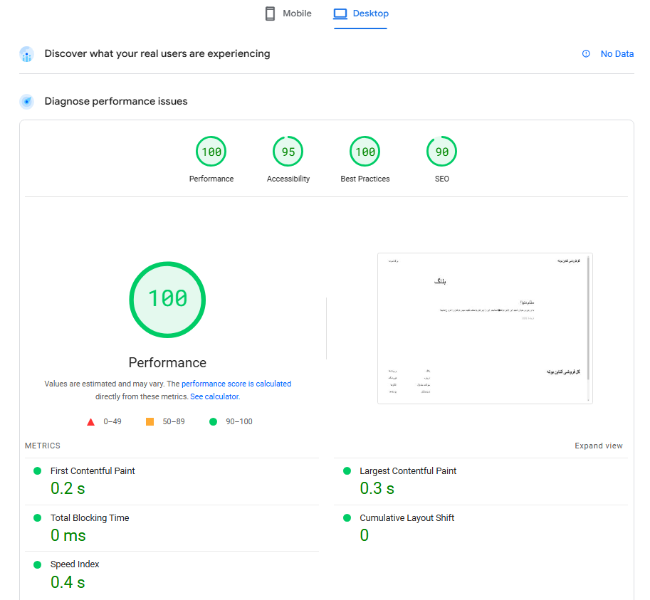This screenshot has width=650, height=600.
Task: Open the See calculator link
Action: pos(215,396)
